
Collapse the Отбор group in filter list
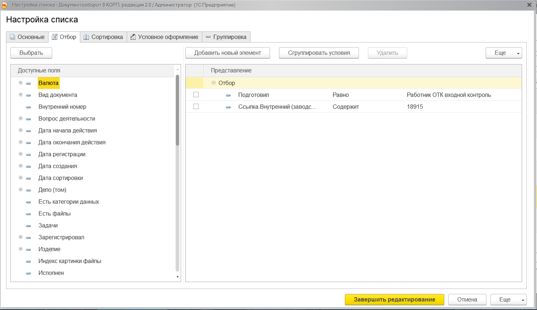pyautogui.click(x=214, y=83)
